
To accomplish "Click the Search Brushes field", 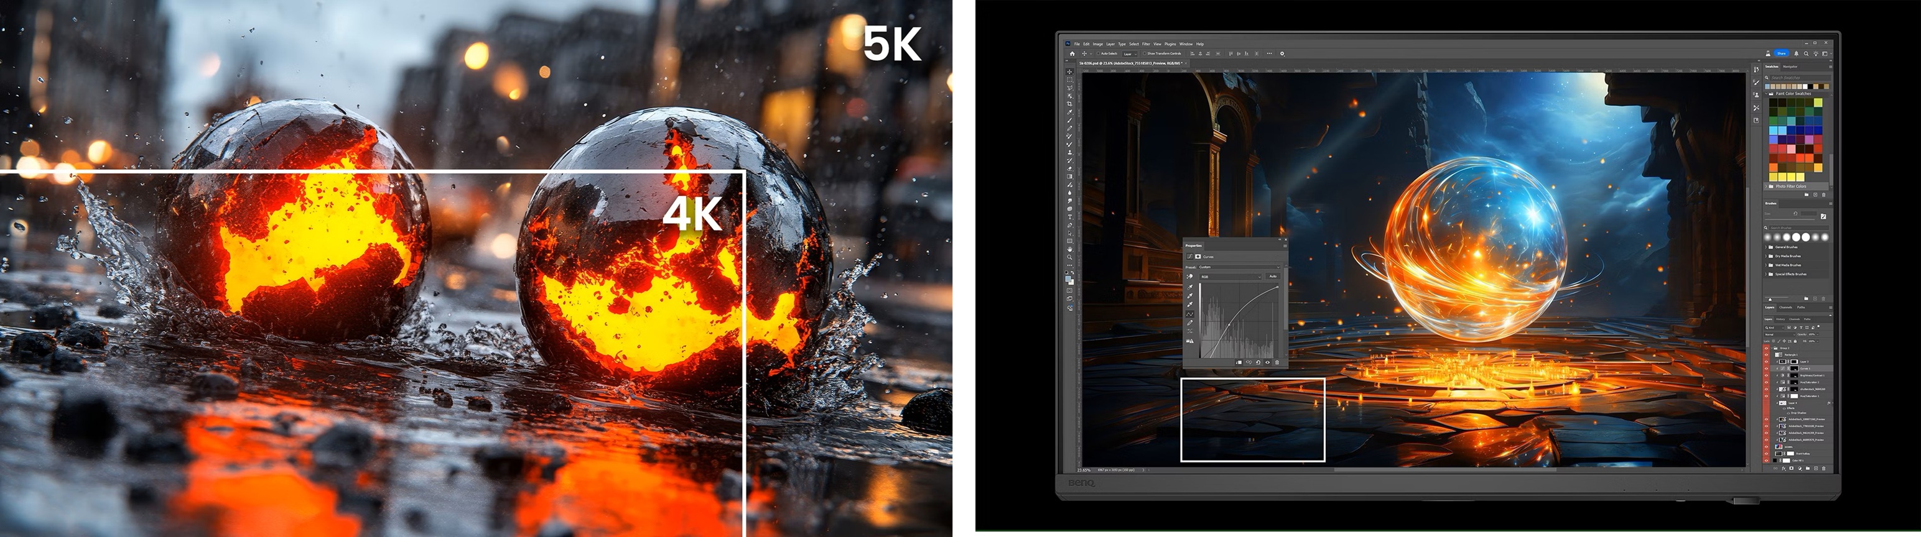I will click(x=1800, y=229).
